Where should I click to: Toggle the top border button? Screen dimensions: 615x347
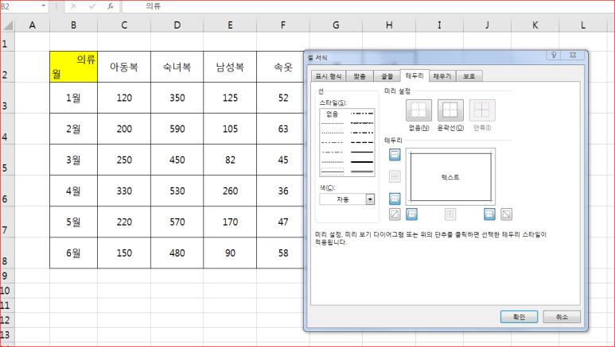click(x=395, y=154)
